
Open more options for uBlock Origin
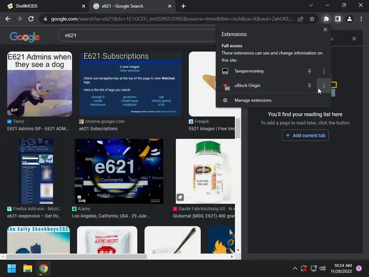[324, 85]
